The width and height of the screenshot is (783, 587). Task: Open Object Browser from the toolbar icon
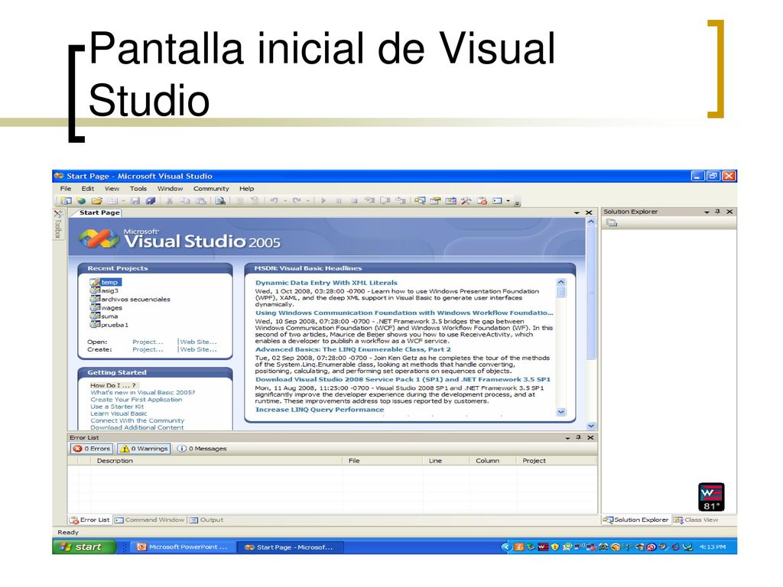[x=451, y=201]
